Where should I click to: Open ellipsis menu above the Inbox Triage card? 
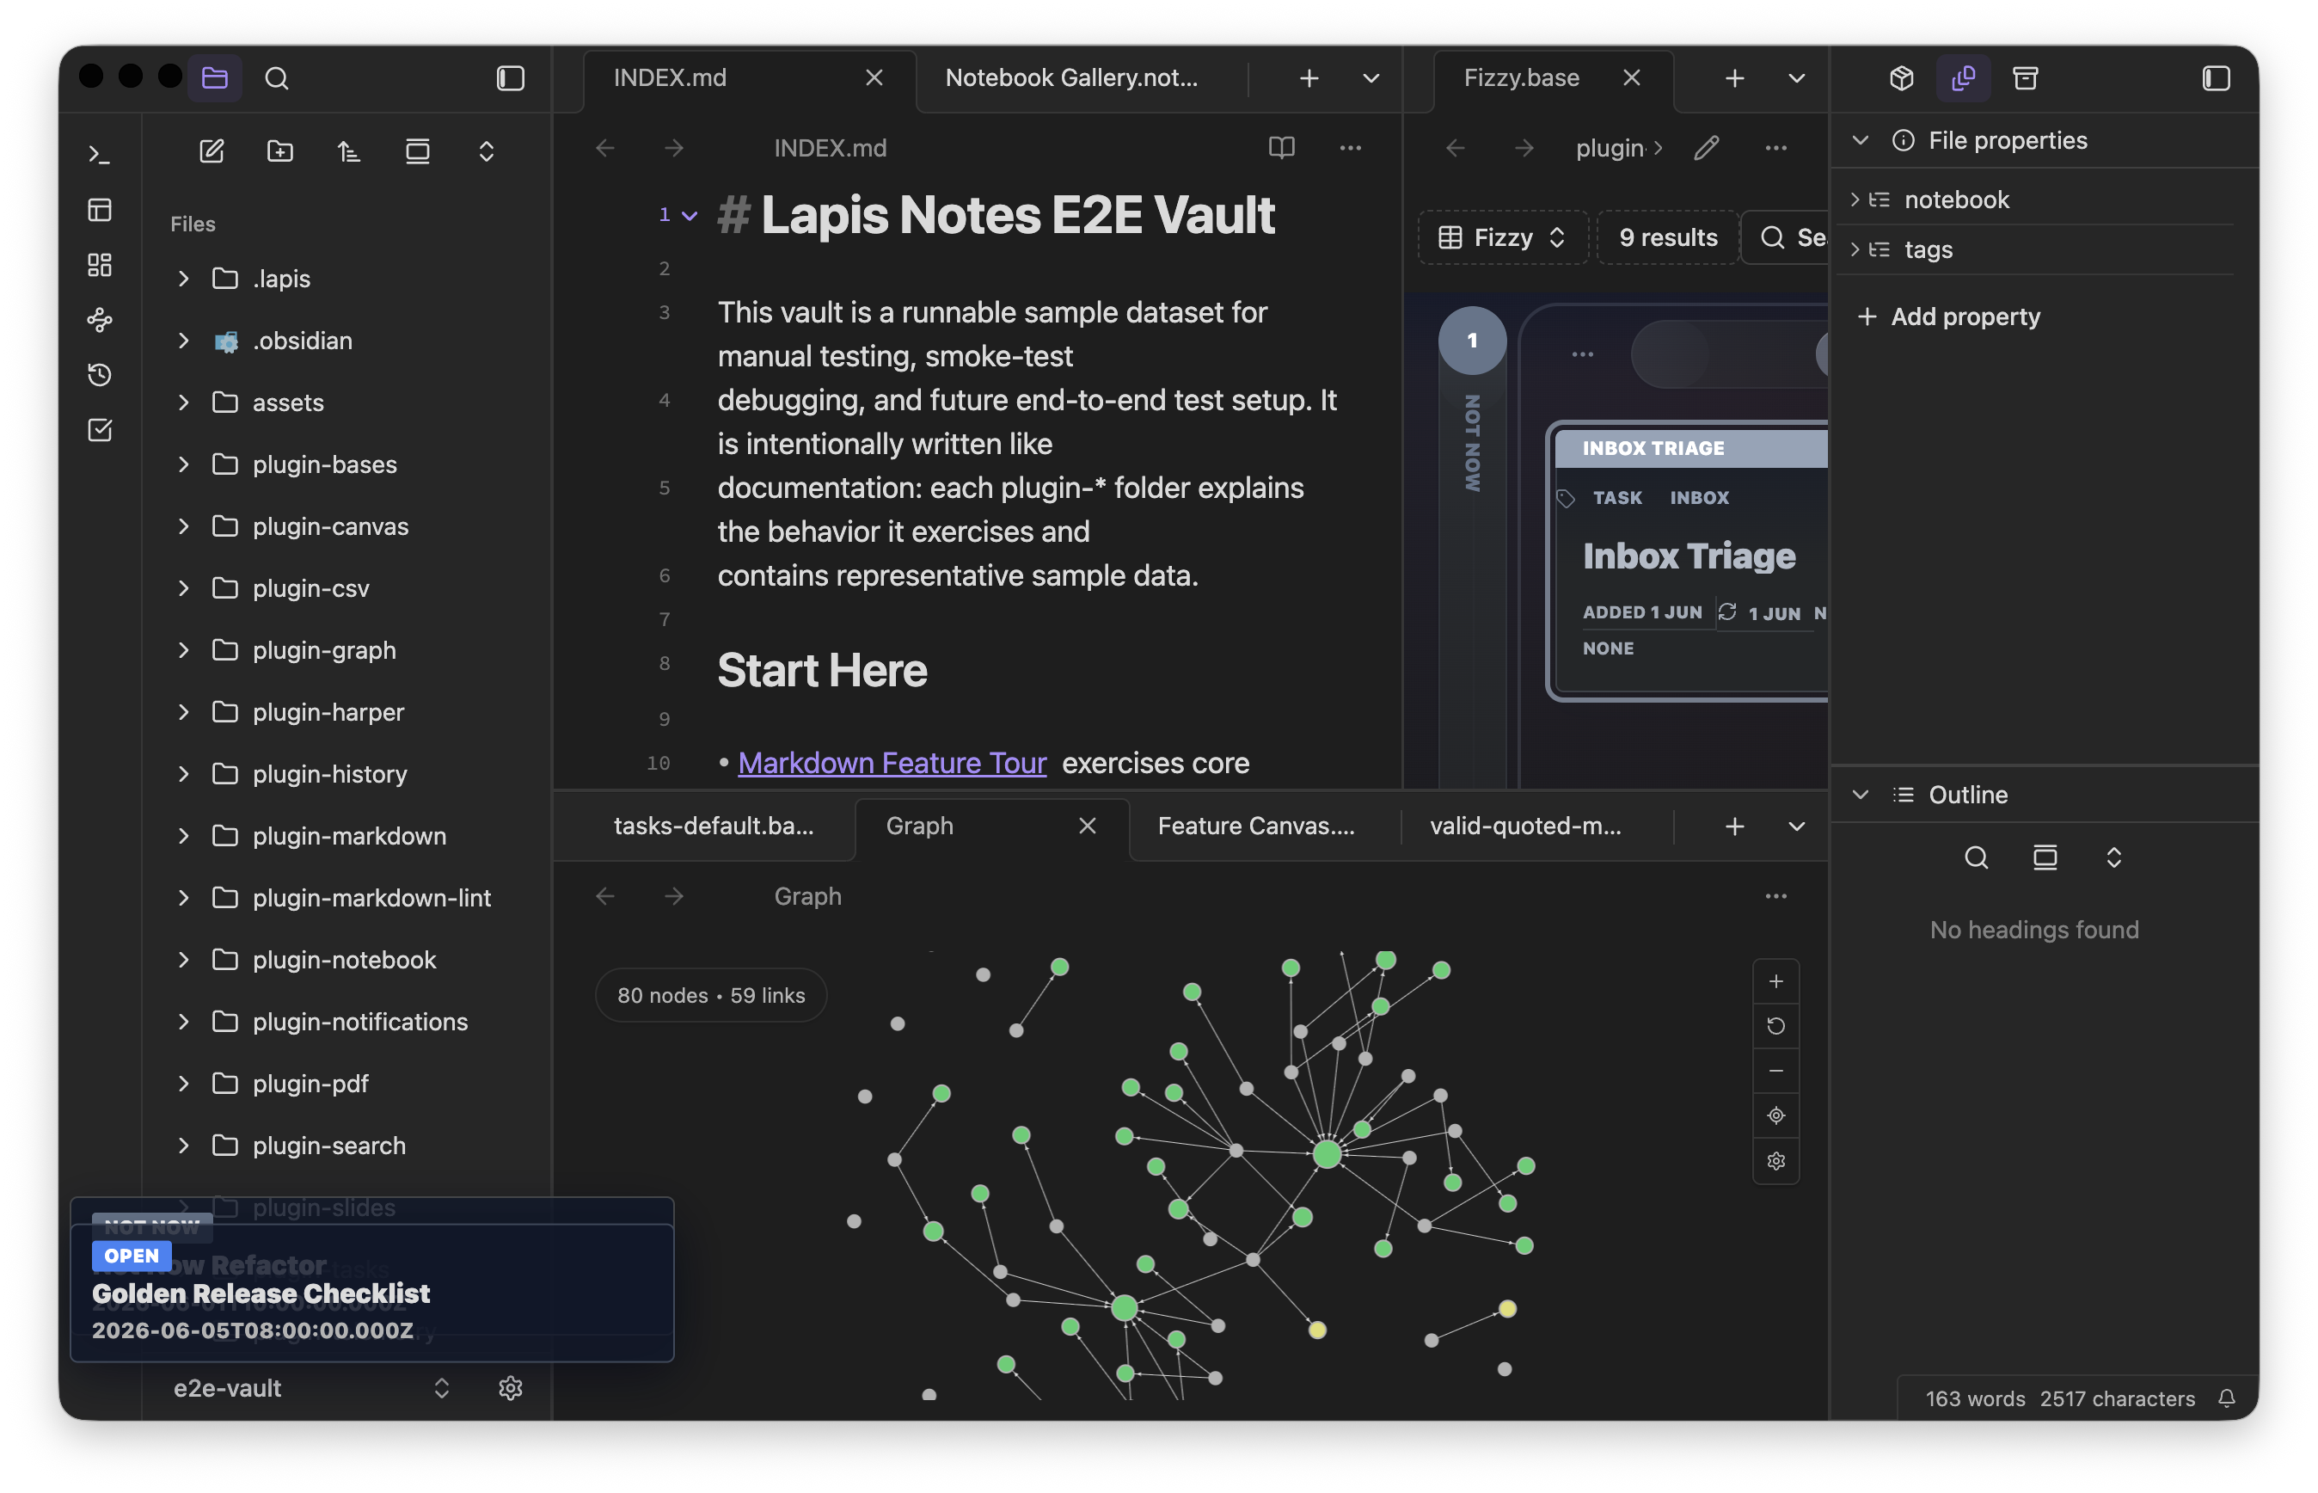click(1583, 353)
